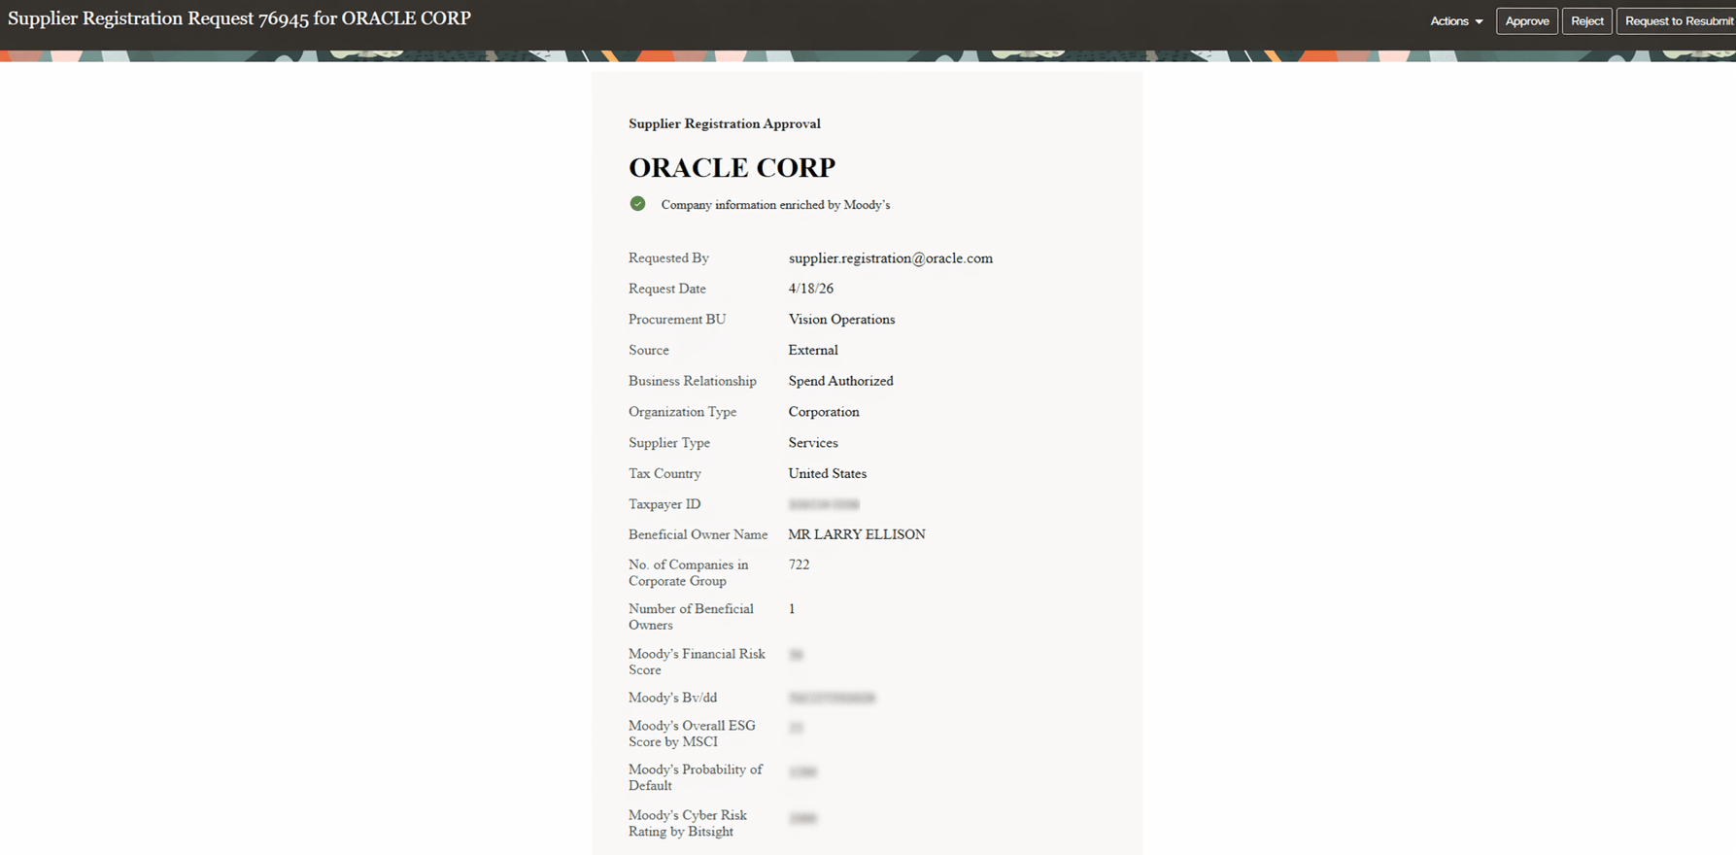This screenshot has width=1736, height=855.
Task: Click the 'Source' label
Action: [649, 350]
